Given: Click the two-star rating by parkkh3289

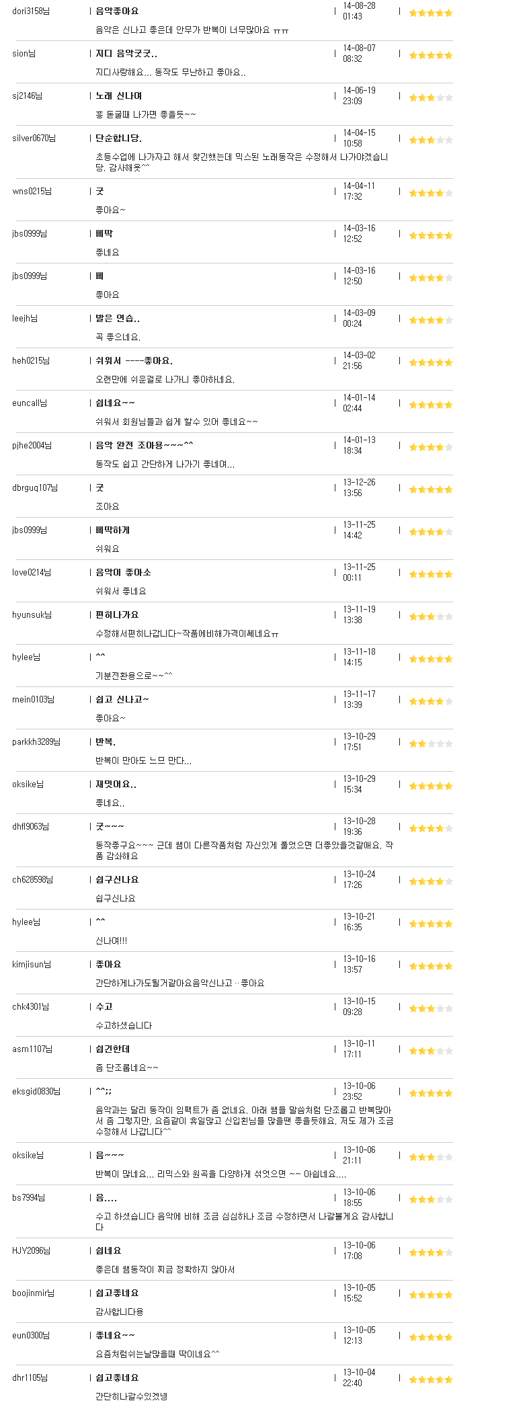Looking at the screenshot, I should click(x=431, y=743).
